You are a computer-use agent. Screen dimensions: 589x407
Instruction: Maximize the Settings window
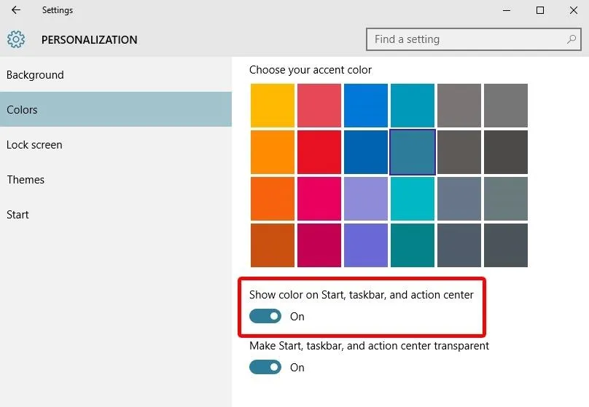click(x=540, y=10)
